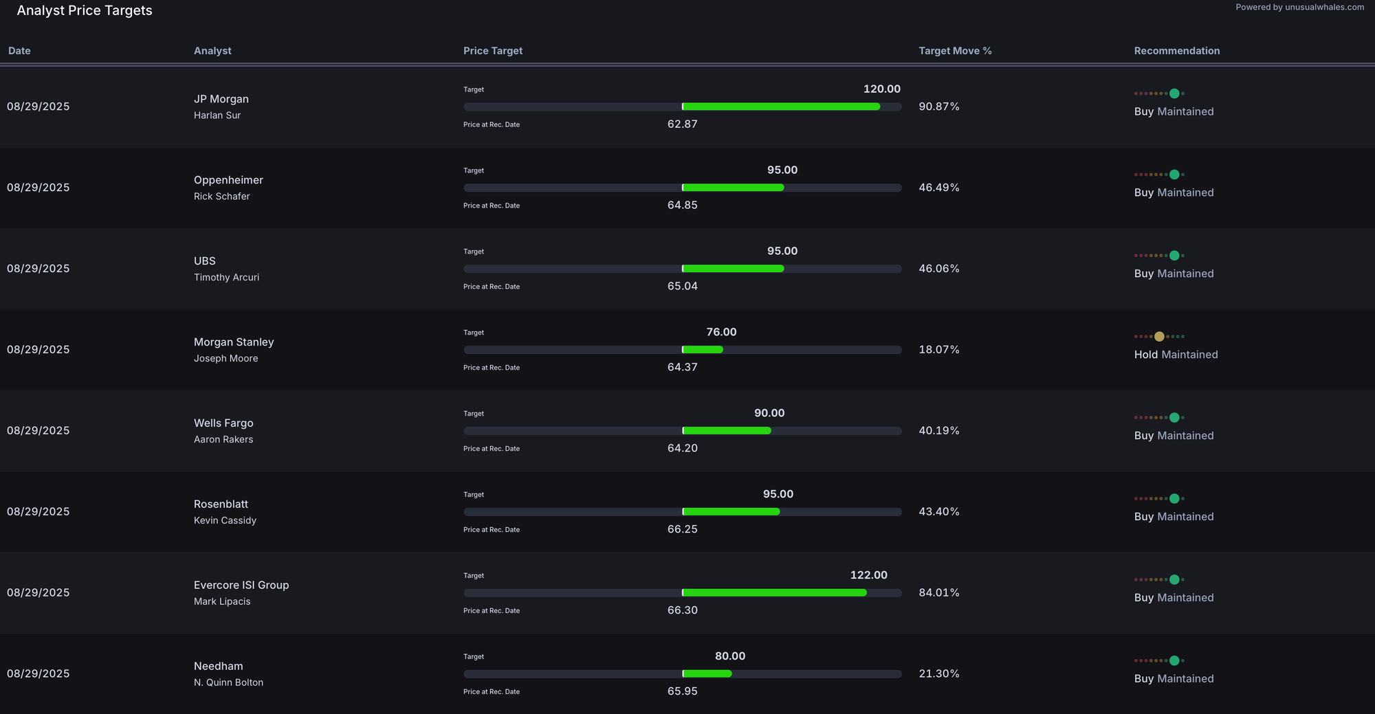
Task: Select analyst N. Quinn Bolton
Action: tap(229, 683)
